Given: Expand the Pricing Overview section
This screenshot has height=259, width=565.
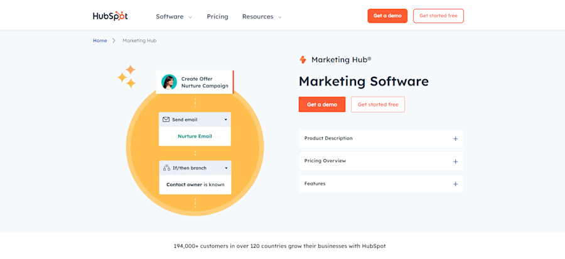Looking at the screenshot, I should point(381,161).
